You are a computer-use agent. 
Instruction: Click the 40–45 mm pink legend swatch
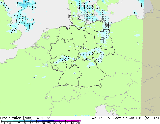[x=68, y=121]
